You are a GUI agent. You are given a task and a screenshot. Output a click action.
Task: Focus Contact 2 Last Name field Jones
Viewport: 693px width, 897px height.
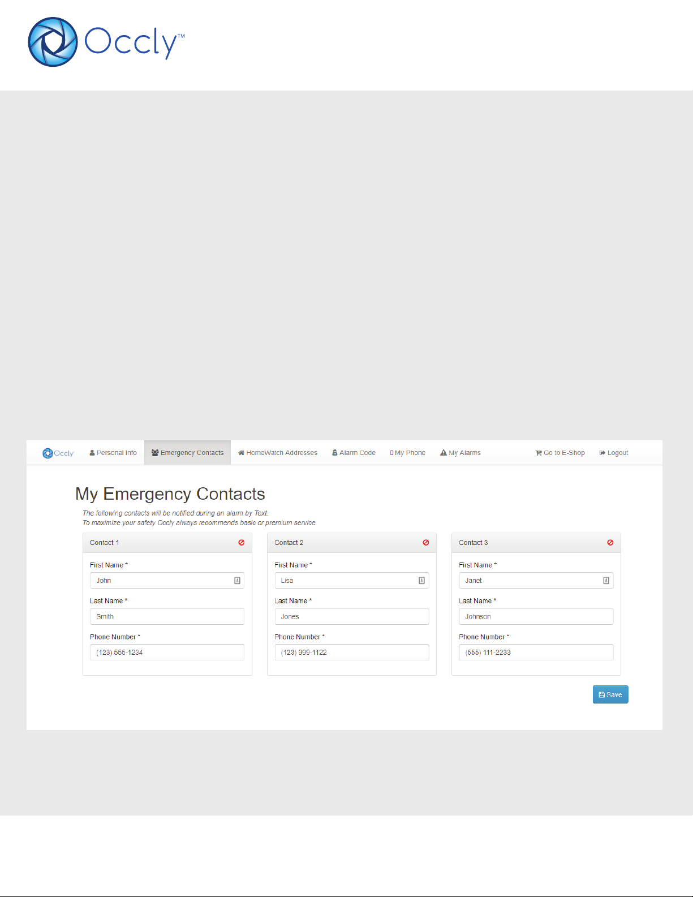(352, 616)
